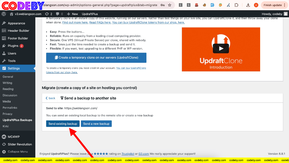Screen dimensions: 289x163
Task: Open Discussion settings submenu
Action: (x=10, y=95)
